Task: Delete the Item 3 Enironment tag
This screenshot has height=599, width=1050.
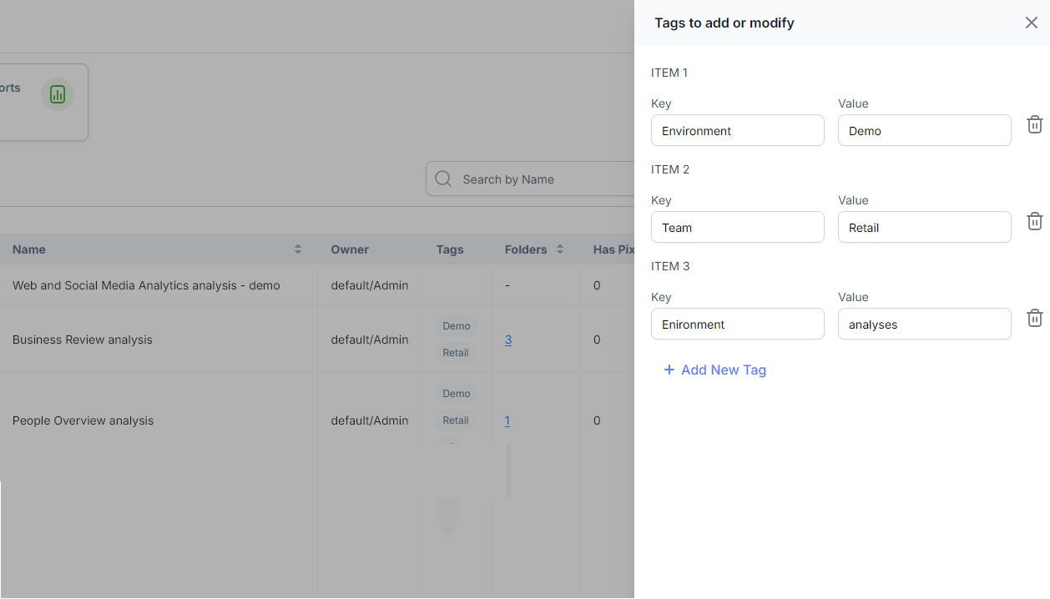Action: tap(1035, 318)
